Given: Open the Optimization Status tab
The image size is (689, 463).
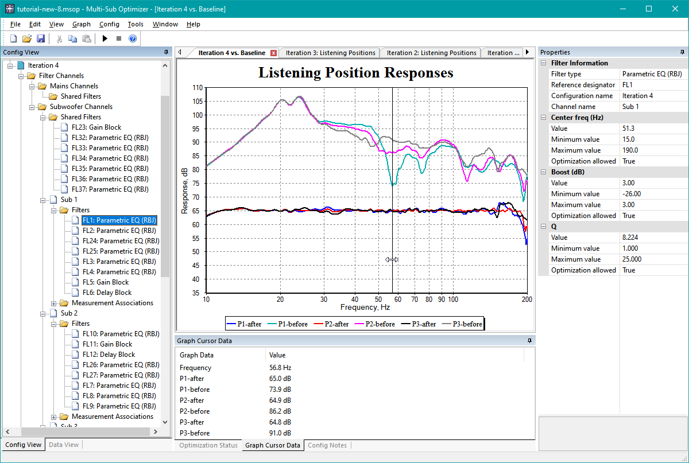Looking at the screenshot, I should [x=208, y=445].
